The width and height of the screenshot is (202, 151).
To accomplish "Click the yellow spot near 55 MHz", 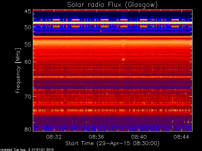I will pyautogui.click(x=123, y=42).
